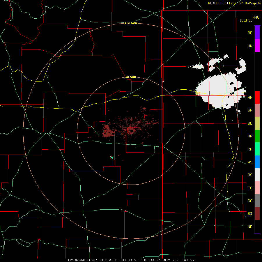Click the HA legend label
Viewport: 262px width, 262px height.
tap(250, 97)
